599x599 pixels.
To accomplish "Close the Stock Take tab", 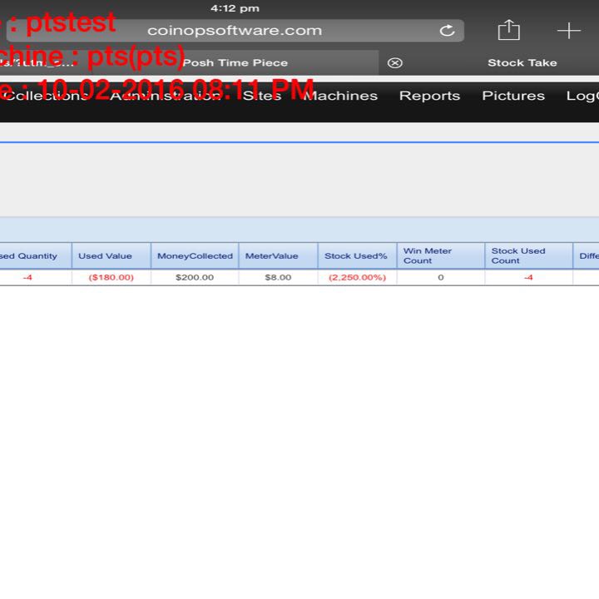I will [x=395, y=63].
